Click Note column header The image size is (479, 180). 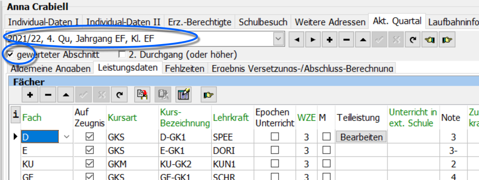point(451,118)
